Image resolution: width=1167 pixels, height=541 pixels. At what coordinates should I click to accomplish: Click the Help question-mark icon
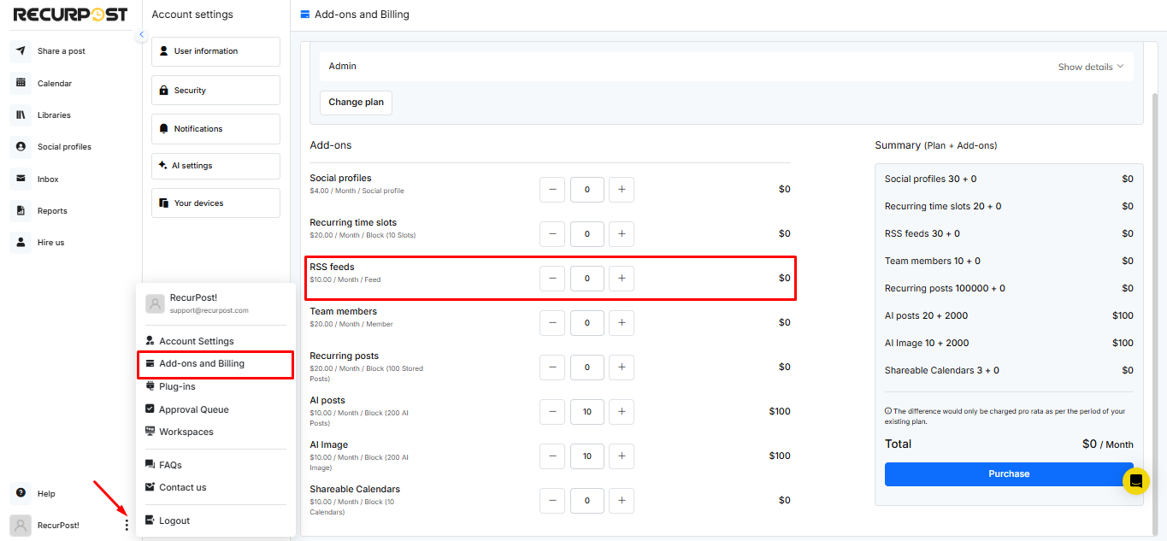coord(21,493)
